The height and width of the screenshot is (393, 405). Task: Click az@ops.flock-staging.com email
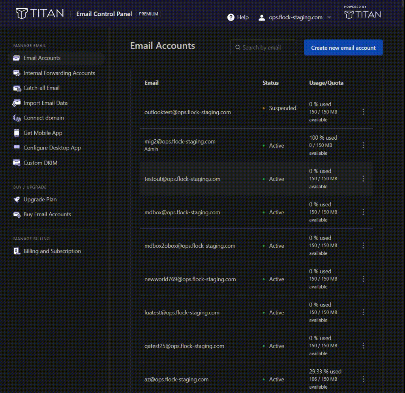click(176, 379)
